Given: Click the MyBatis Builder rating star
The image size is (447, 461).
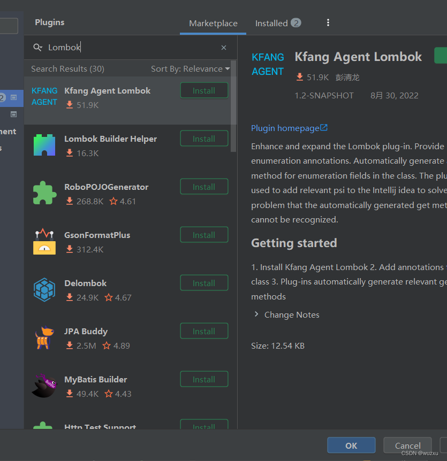Looking at the screenshot, I should [109, 394].
